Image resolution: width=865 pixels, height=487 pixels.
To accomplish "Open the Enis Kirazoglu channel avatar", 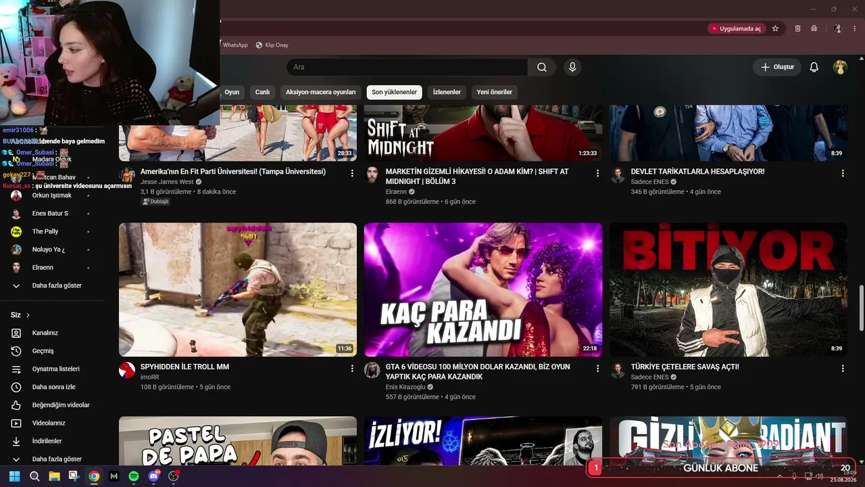I will 372,370.
